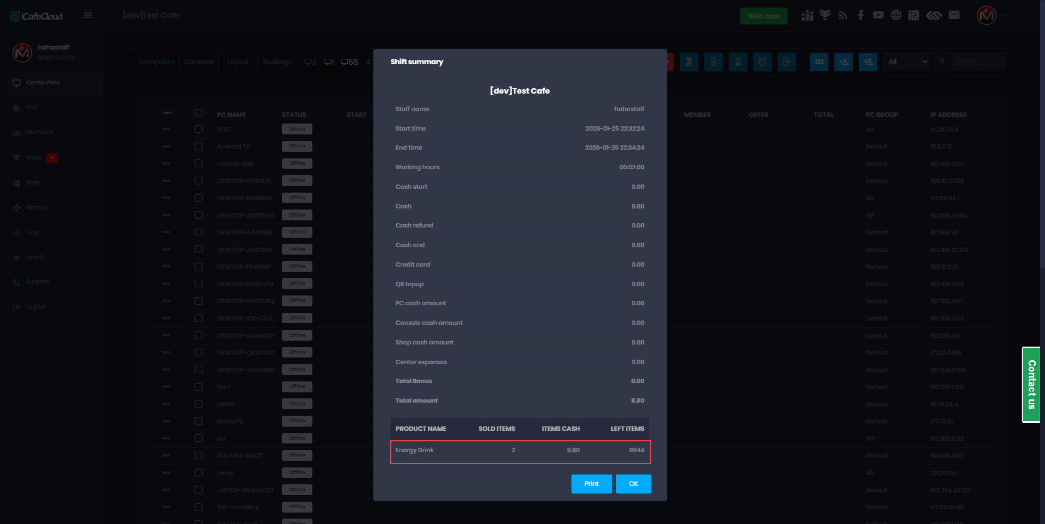Click the globe language icon

tap(896, 15)
